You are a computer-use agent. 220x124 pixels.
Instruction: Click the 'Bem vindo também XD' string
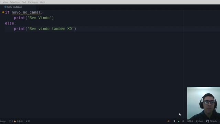[51, 29]
